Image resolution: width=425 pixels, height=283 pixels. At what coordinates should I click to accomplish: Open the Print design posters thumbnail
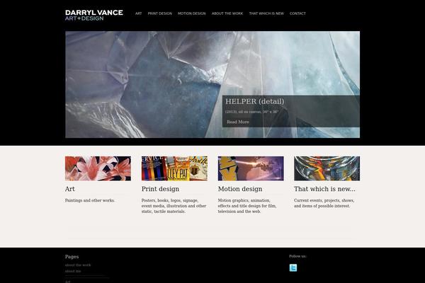pos(174,168)
